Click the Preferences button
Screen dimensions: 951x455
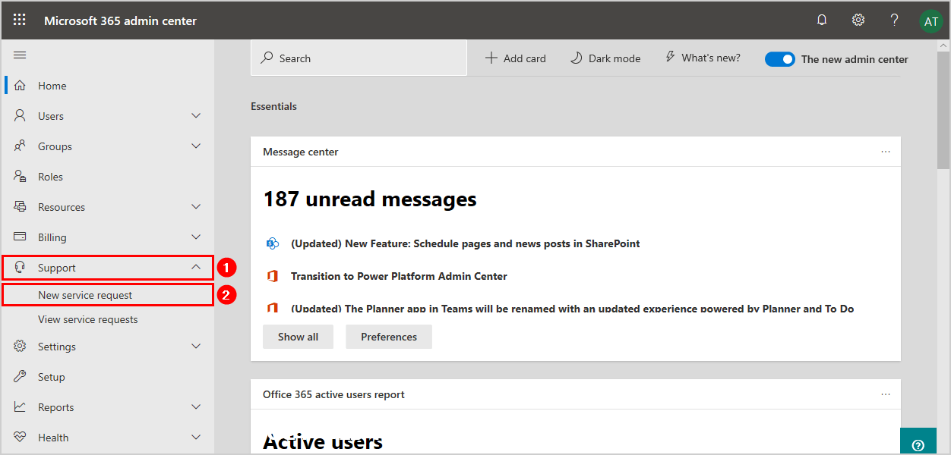point(389,337)
